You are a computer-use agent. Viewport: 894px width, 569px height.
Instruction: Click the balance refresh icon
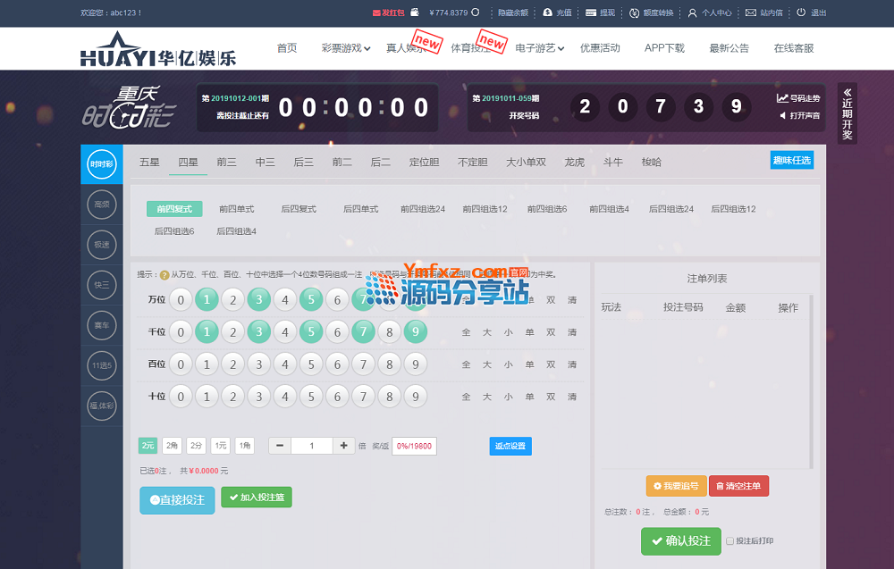[x=476, y=13]
